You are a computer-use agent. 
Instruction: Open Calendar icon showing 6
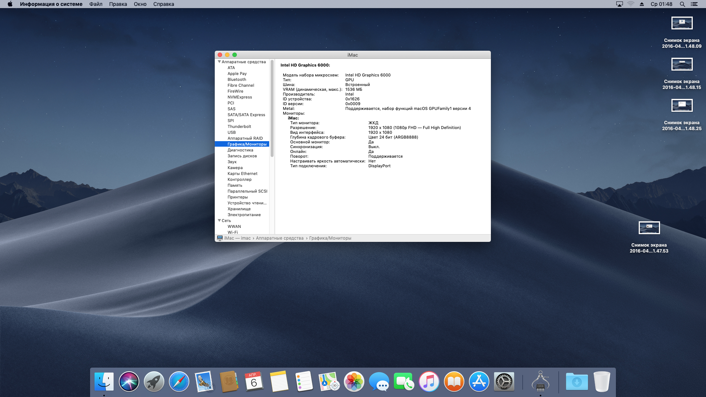[254, 382]
